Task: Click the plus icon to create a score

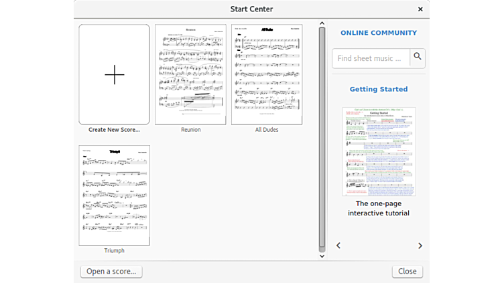Action: pyautogui.click(x=115, y=75)
